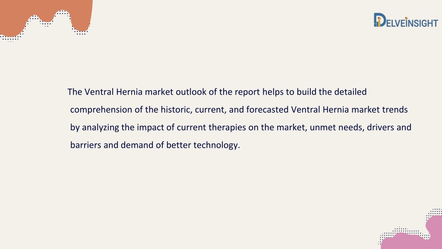Click the D emblem in the logo

380,20
